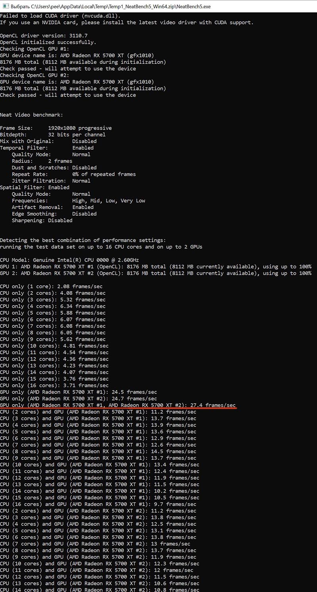Select the "CPU only (2 cores): 4.08 frames/sec" result
The width and height of the screenshot is (317, 592).
(x=53, y=293)
